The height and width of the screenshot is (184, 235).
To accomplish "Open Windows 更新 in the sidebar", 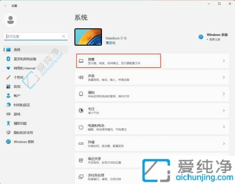I will 36,142.
